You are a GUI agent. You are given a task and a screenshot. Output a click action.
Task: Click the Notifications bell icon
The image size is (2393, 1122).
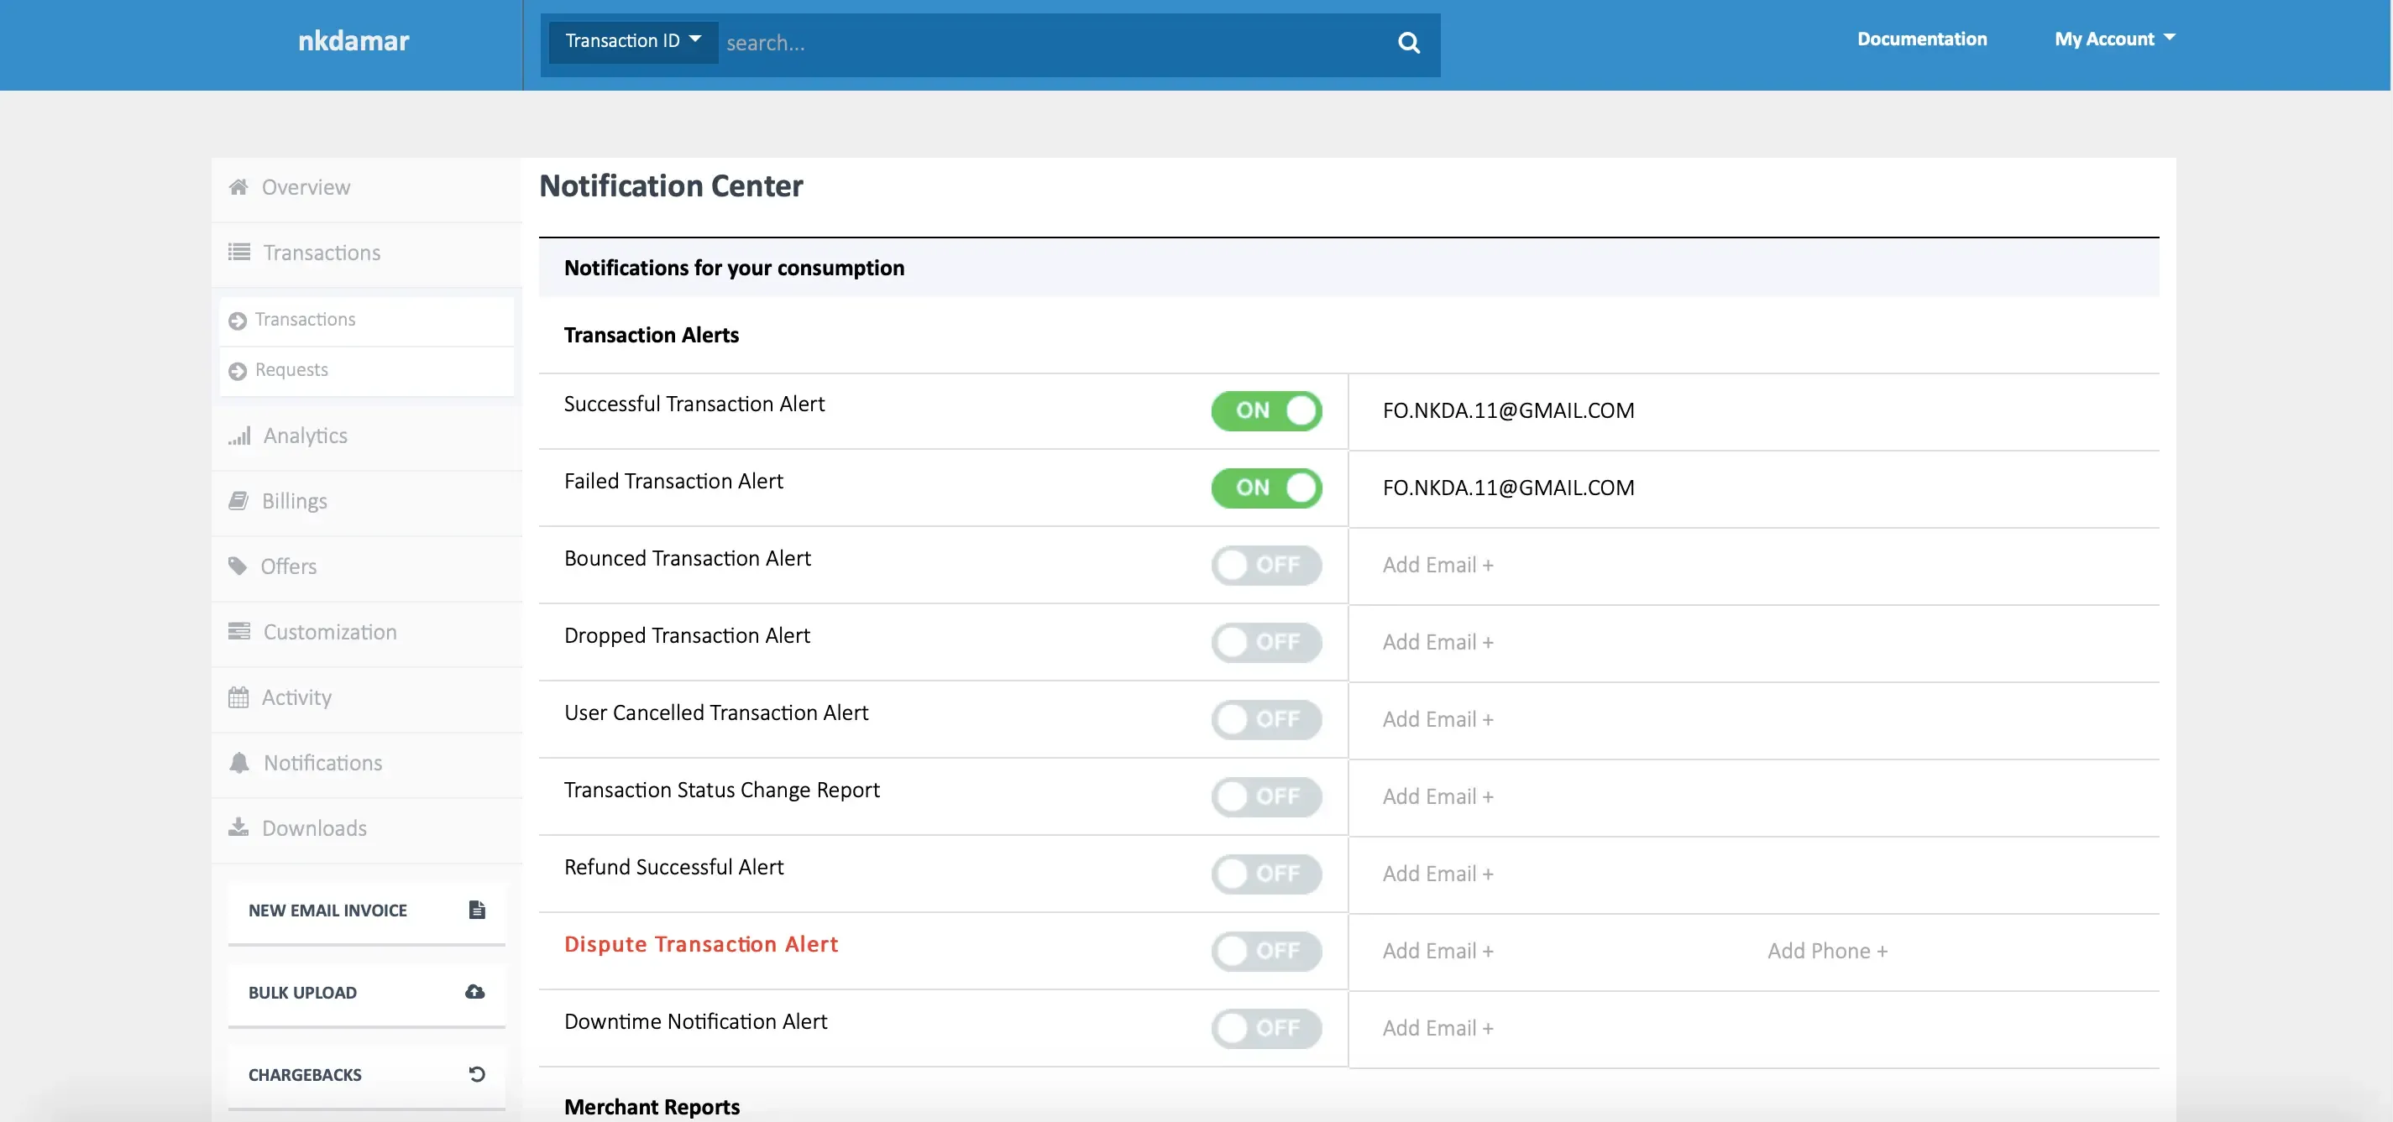[x=239, y=763]
